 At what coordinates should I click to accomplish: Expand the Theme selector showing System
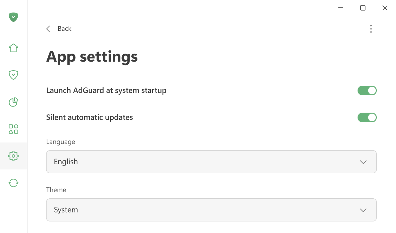point(211,210)
